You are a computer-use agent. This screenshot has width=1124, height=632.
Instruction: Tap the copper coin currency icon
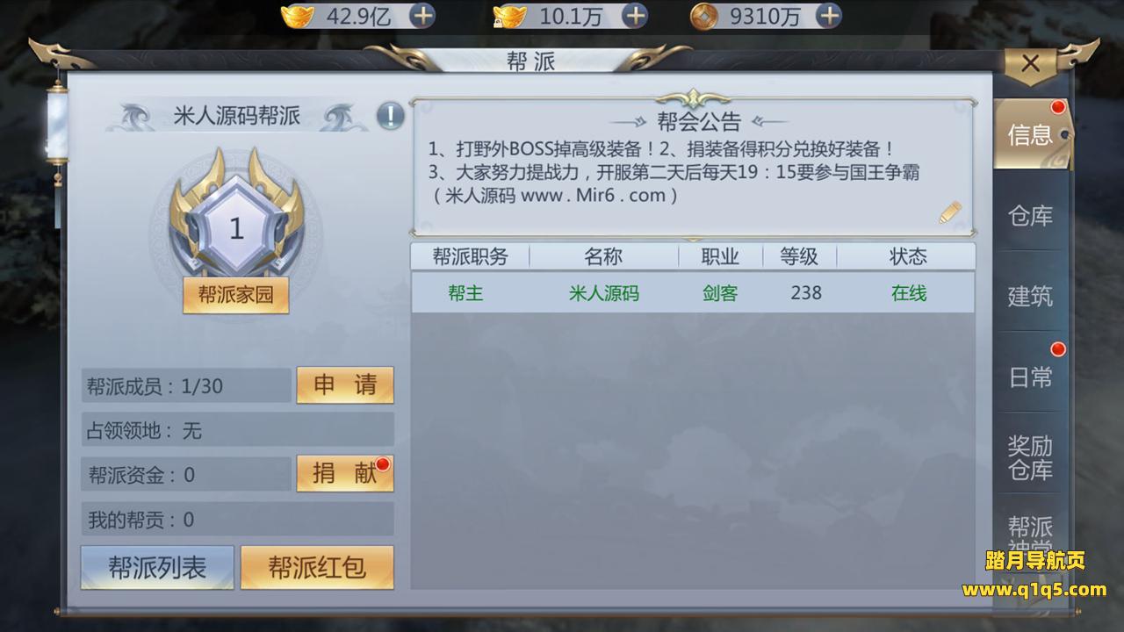(x=703, y=15)
